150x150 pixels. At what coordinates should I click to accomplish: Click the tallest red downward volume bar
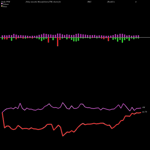(x=58, y=42)
